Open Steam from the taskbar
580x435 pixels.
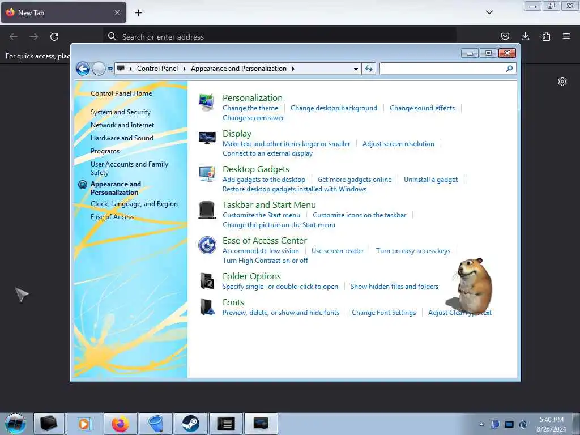tap(190, 424)
